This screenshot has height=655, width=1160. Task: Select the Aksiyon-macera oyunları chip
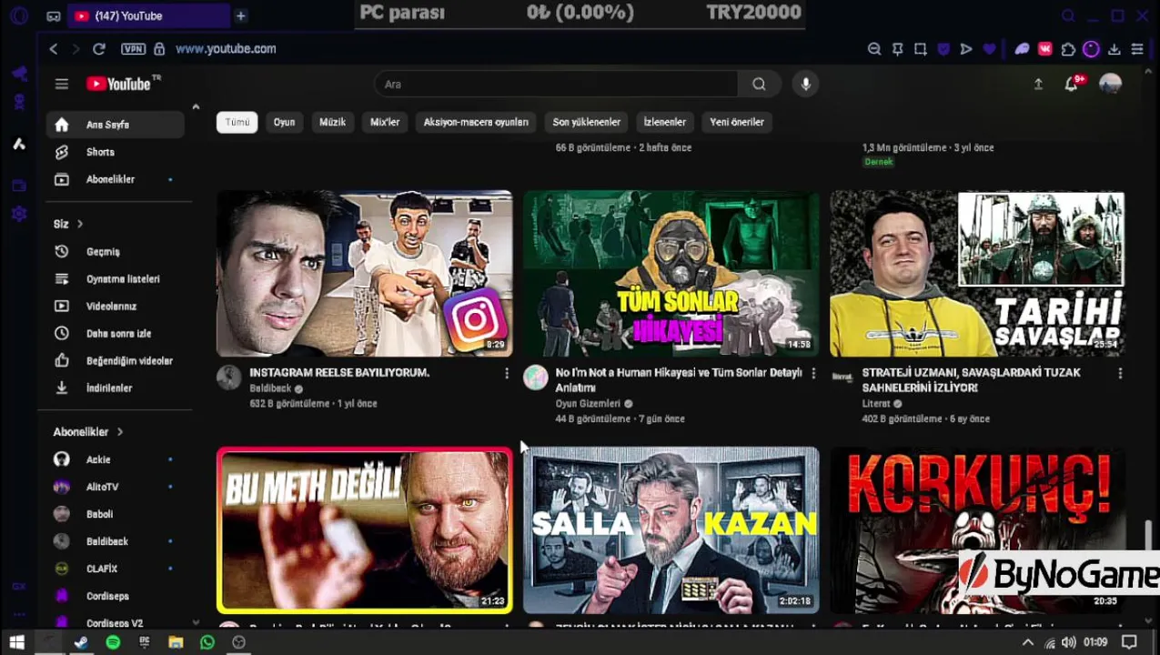pyautogui.click(x=476, y=122)
